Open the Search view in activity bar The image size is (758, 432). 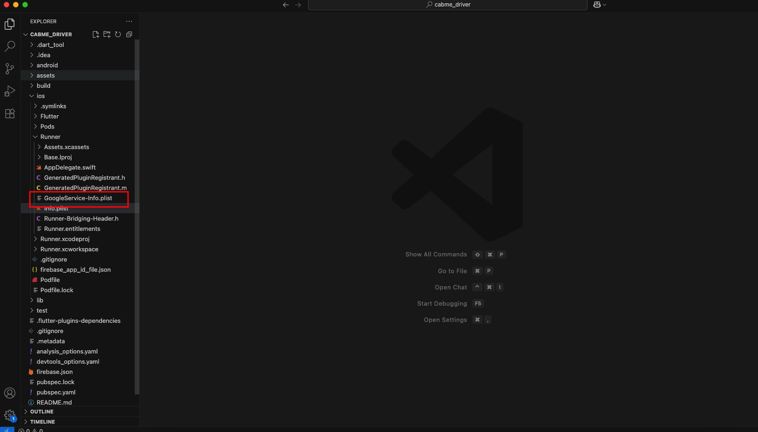(10, 46)
